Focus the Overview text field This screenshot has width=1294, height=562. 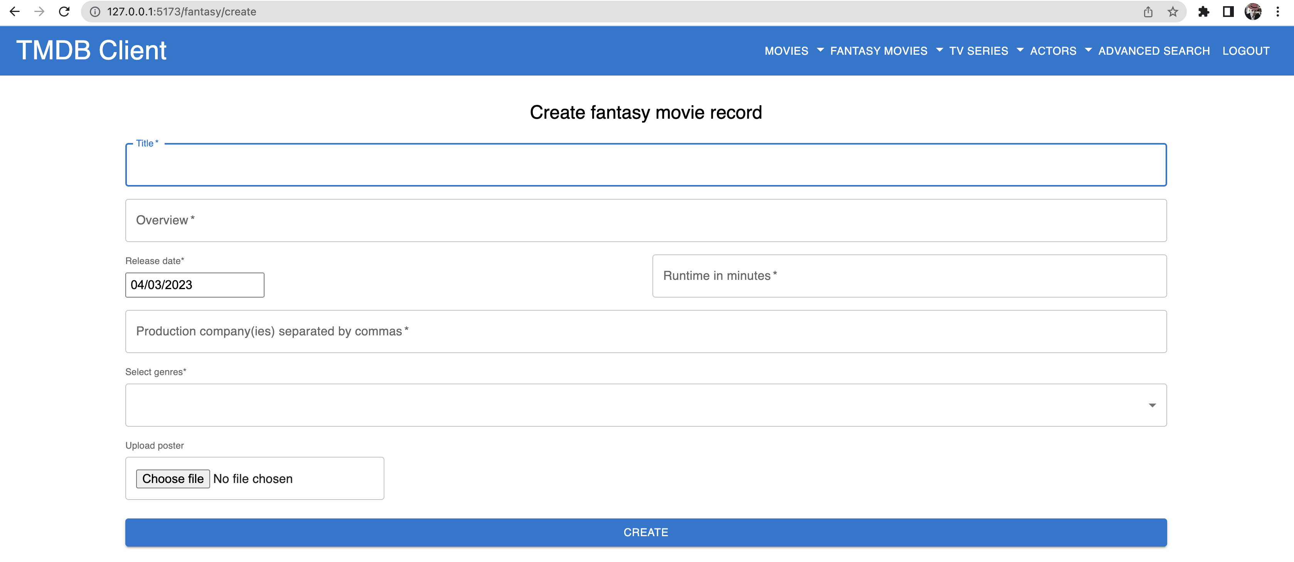[x=645, y=220]
